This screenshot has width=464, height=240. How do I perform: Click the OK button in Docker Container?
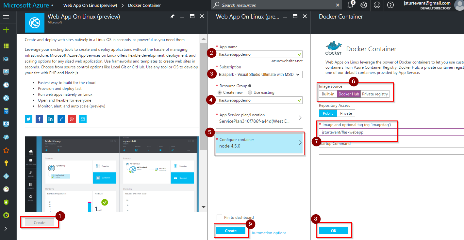point(333,231)
